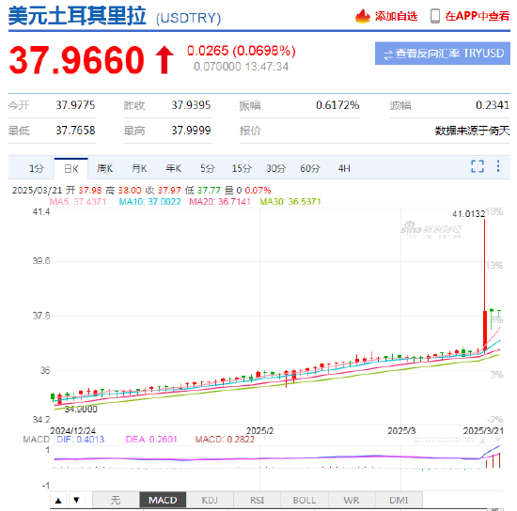Click the DEA: 0.2601 value
This screenshot has height=511, width=517.
click(151, 440)
